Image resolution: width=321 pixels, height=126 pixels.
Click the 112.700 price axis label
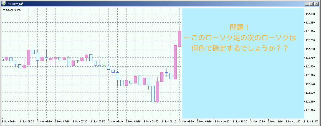(310, 67)
